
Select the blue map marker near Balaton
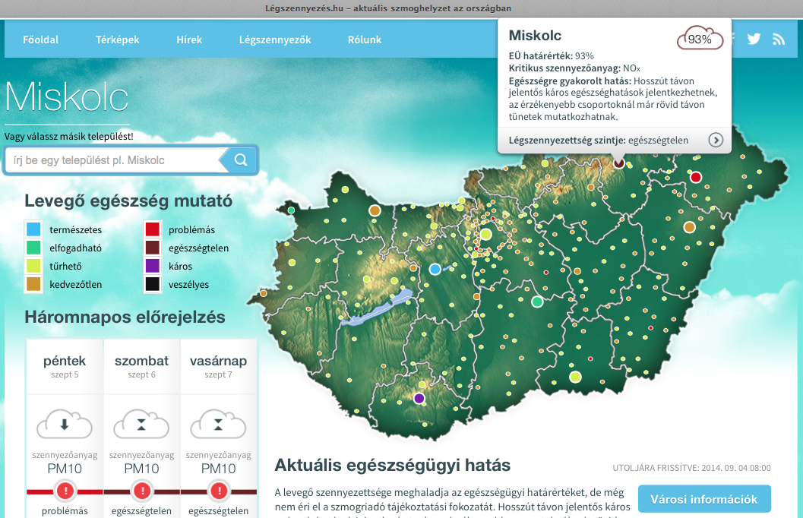(x=435, y=269)
